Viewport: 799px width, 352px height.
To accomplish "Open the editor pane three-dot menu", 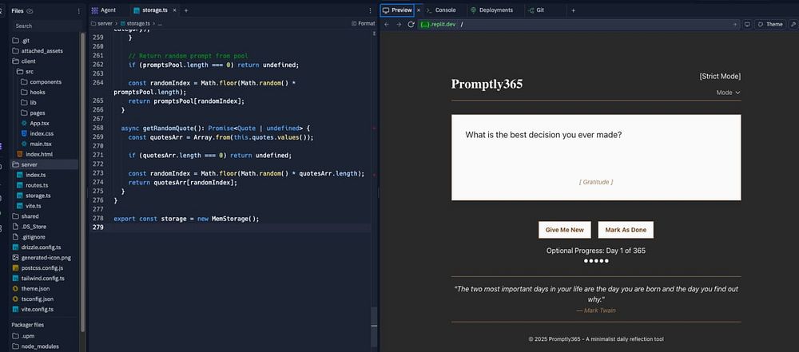I will [370, 10].
